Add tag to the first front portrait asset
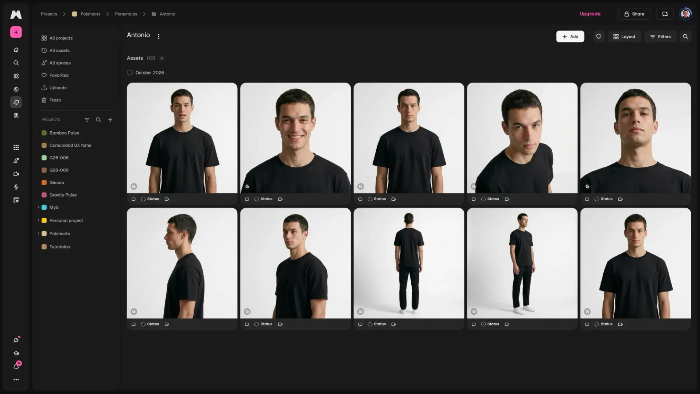This screenshot has width=700, height=394. pyautogui.click(x=167, y=199)
